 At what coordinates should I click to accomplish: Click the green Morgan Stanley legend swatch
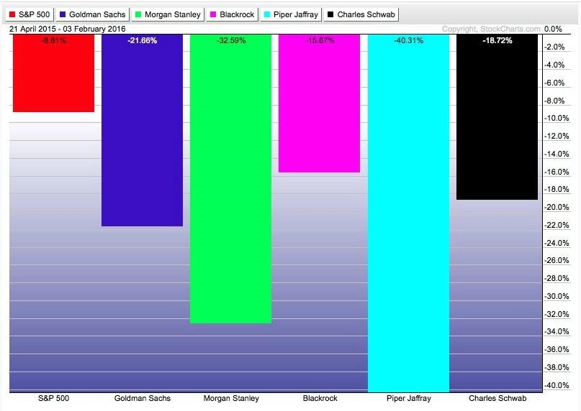click(x=138, y=14)
